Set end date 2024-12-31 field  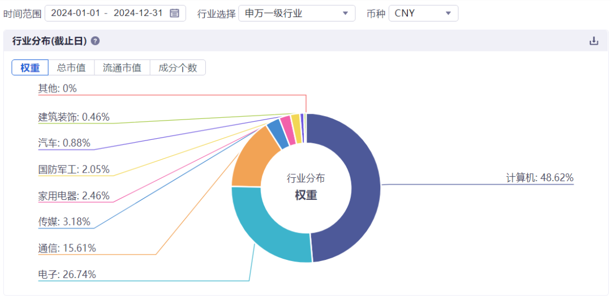[x=138, y=13]
